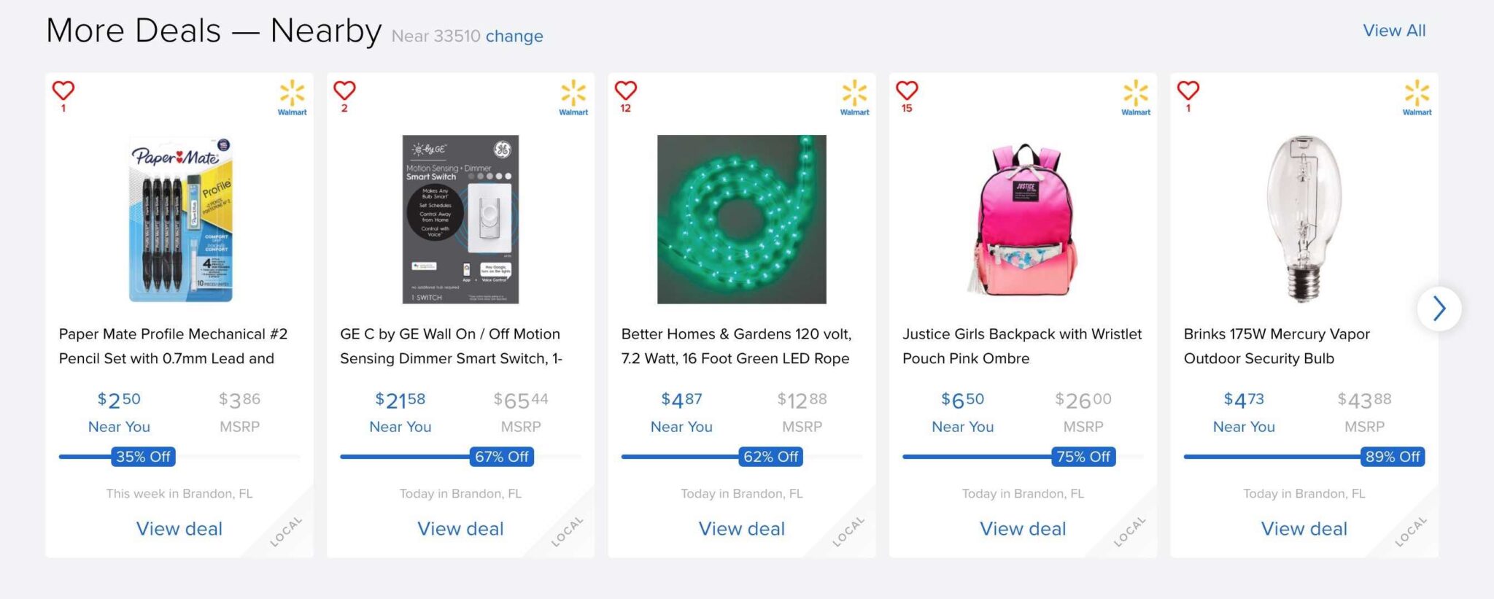1494x599 pixels.
Task: Favorite the Paper Mate pencil set deal
Action: (63, 90)
